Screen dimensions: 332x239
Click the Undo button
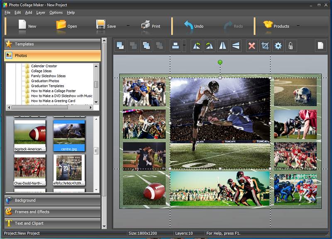(x=193, y=26)
